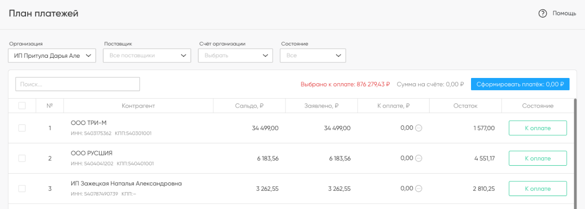The image size is (585, 209).
Task: Select the ООО РУСШИЯ counterparty name
Action: (91, 153)
